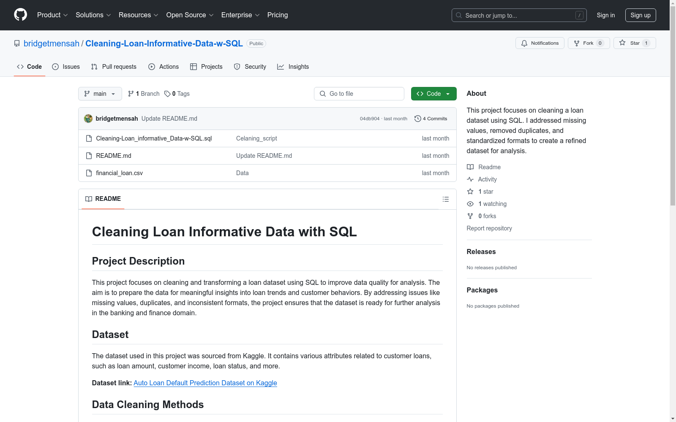
Task: Switch to the Code tab
Action: tap(30, 67)
